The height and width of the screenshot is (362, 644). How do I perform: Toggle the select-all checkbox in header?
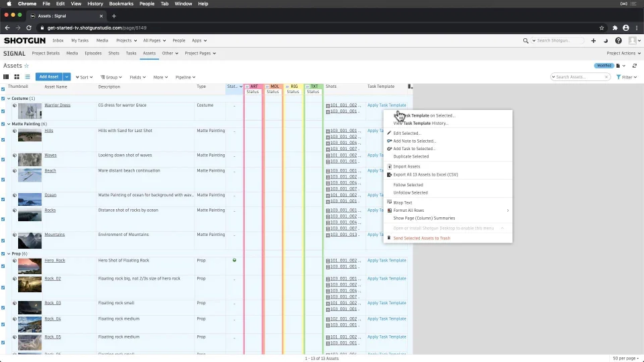(x=3, y=89)
